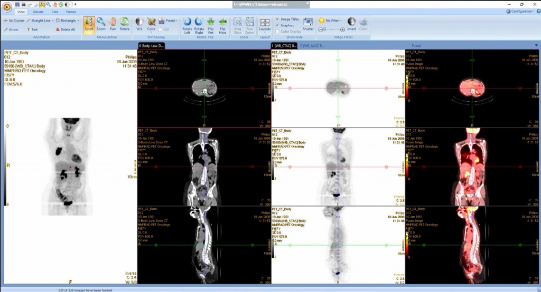Viewport: 541px width, 292px height.
Task: Toggle the VOI checkbox
Action: click(x=160, y=30)
